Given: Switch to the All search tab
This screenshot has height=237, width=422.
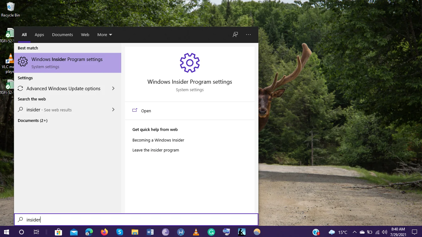Looking at the screenshot, I should (x=24, y=35).
